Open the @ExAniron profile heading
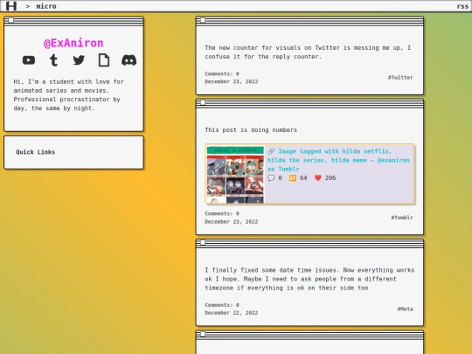The width and height of the screenshot is (472, 354). pyautogui.click(x=73, y=43)
